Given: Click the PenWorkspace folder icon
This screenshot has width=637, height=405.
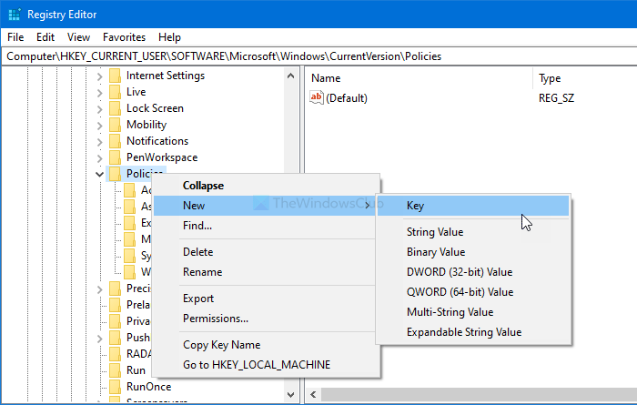Looking at the screenshot, I should 115,157.
